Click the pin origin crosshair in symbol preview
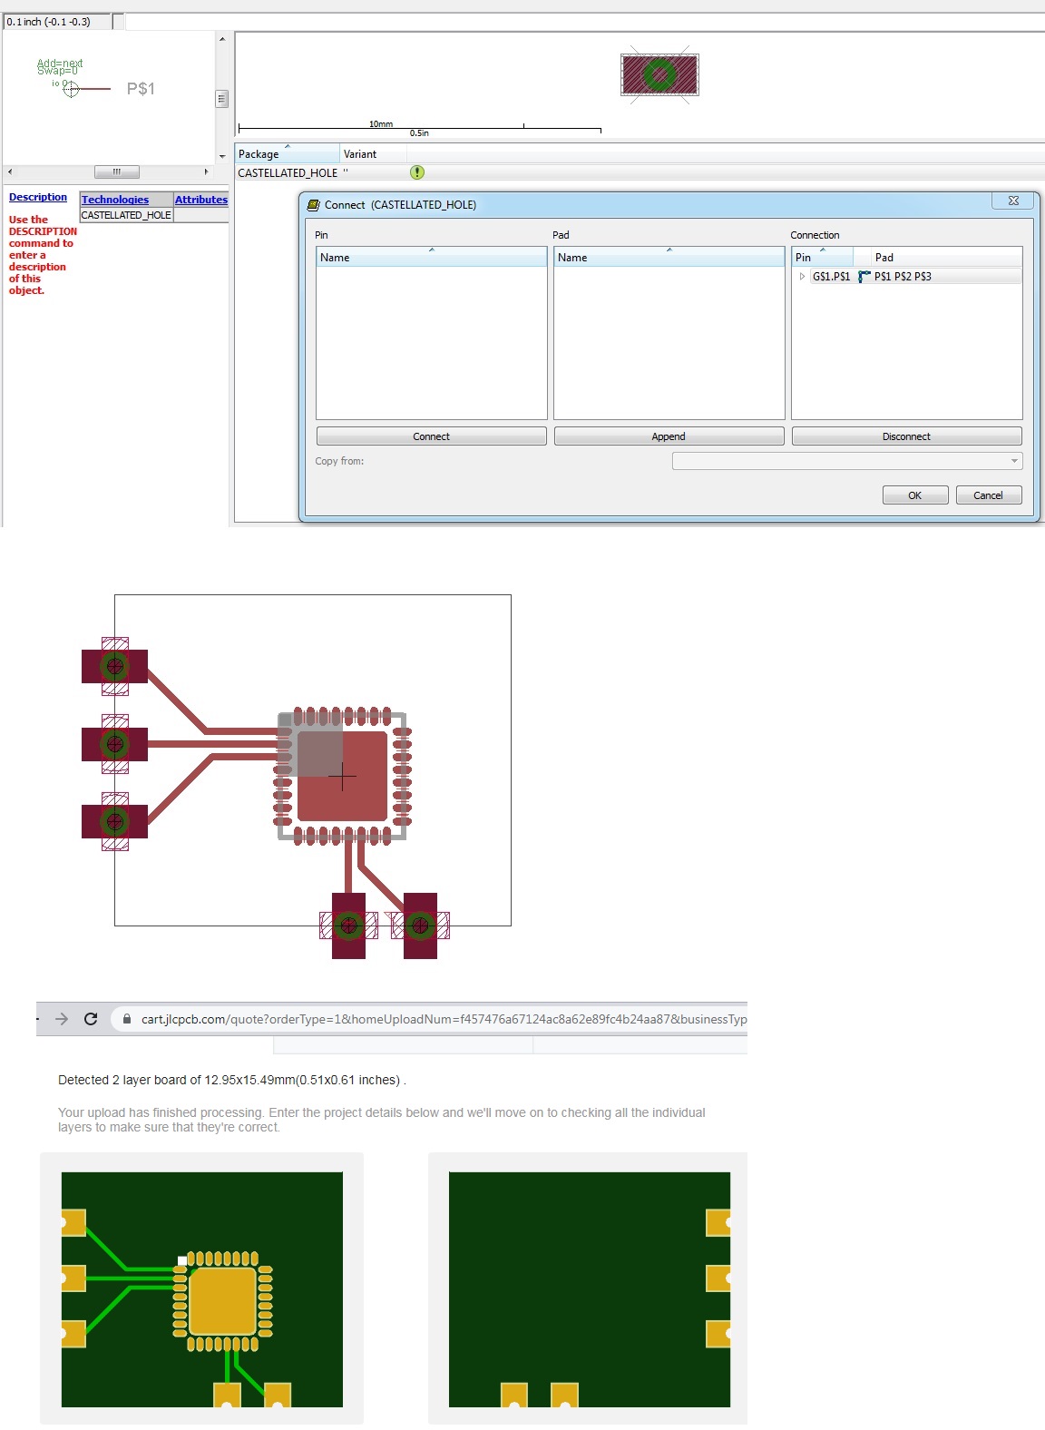 click(71, 89)
